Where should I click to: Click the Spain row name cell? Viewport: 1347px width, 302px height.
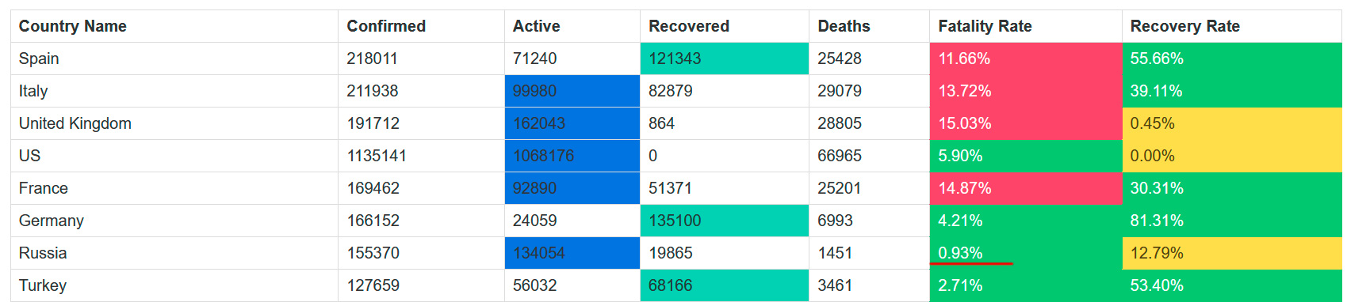(174, 59)
